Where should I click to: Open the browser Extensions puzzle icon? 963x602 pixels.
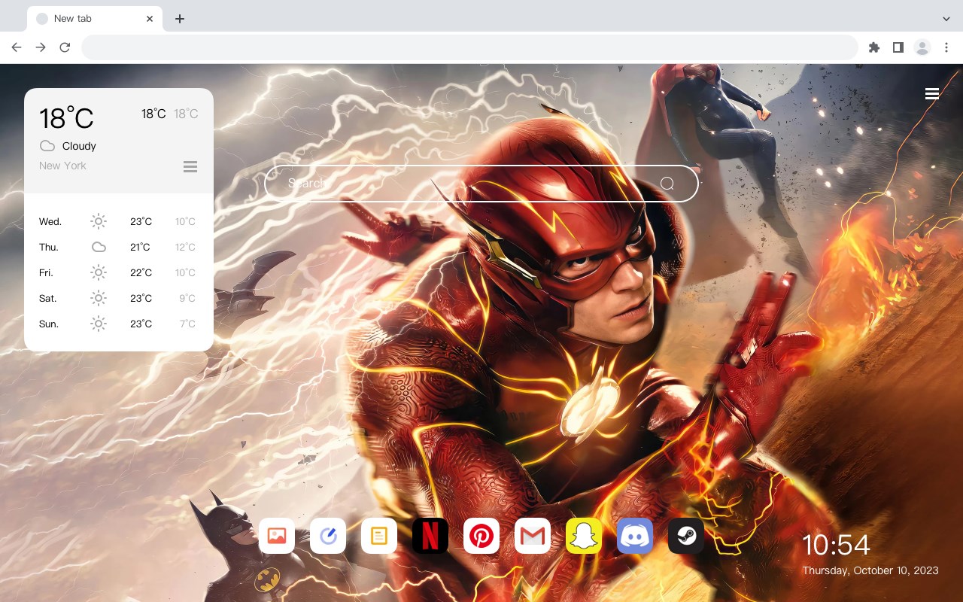pyautogui.click(x=873, y=47)
